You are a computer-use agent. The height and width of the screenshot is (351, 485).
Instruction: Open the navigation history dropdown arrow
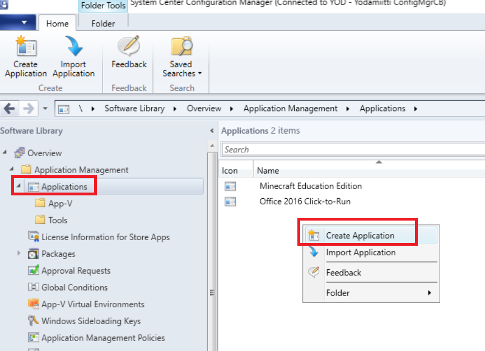[x=45, y=109]
